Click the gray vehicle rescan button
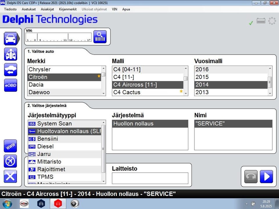279x209 pixels. (251, 176)
